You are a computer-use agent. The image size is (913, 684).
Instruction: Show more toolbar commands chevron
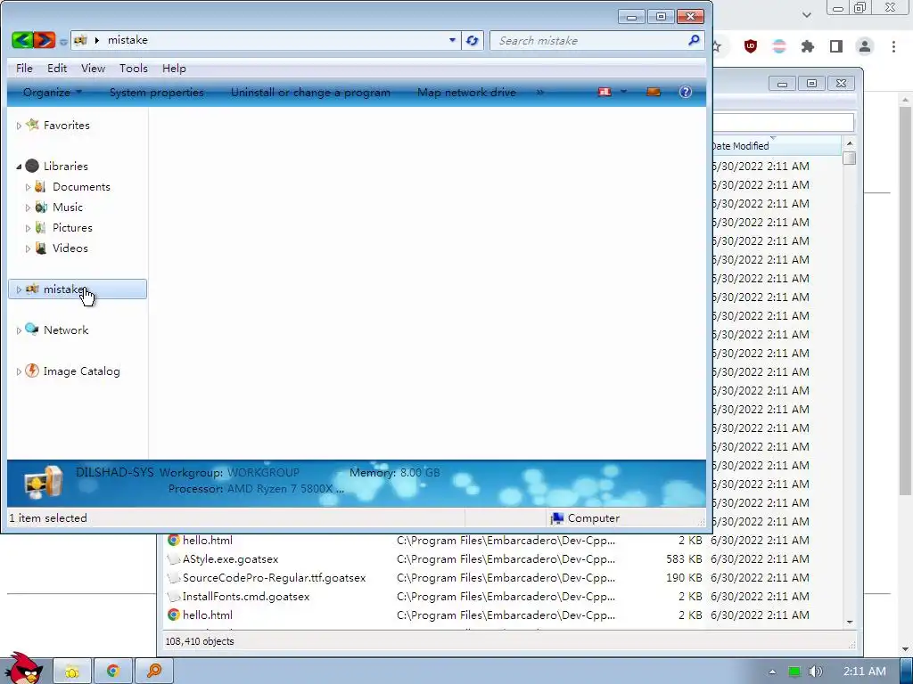tap(539, 92)
